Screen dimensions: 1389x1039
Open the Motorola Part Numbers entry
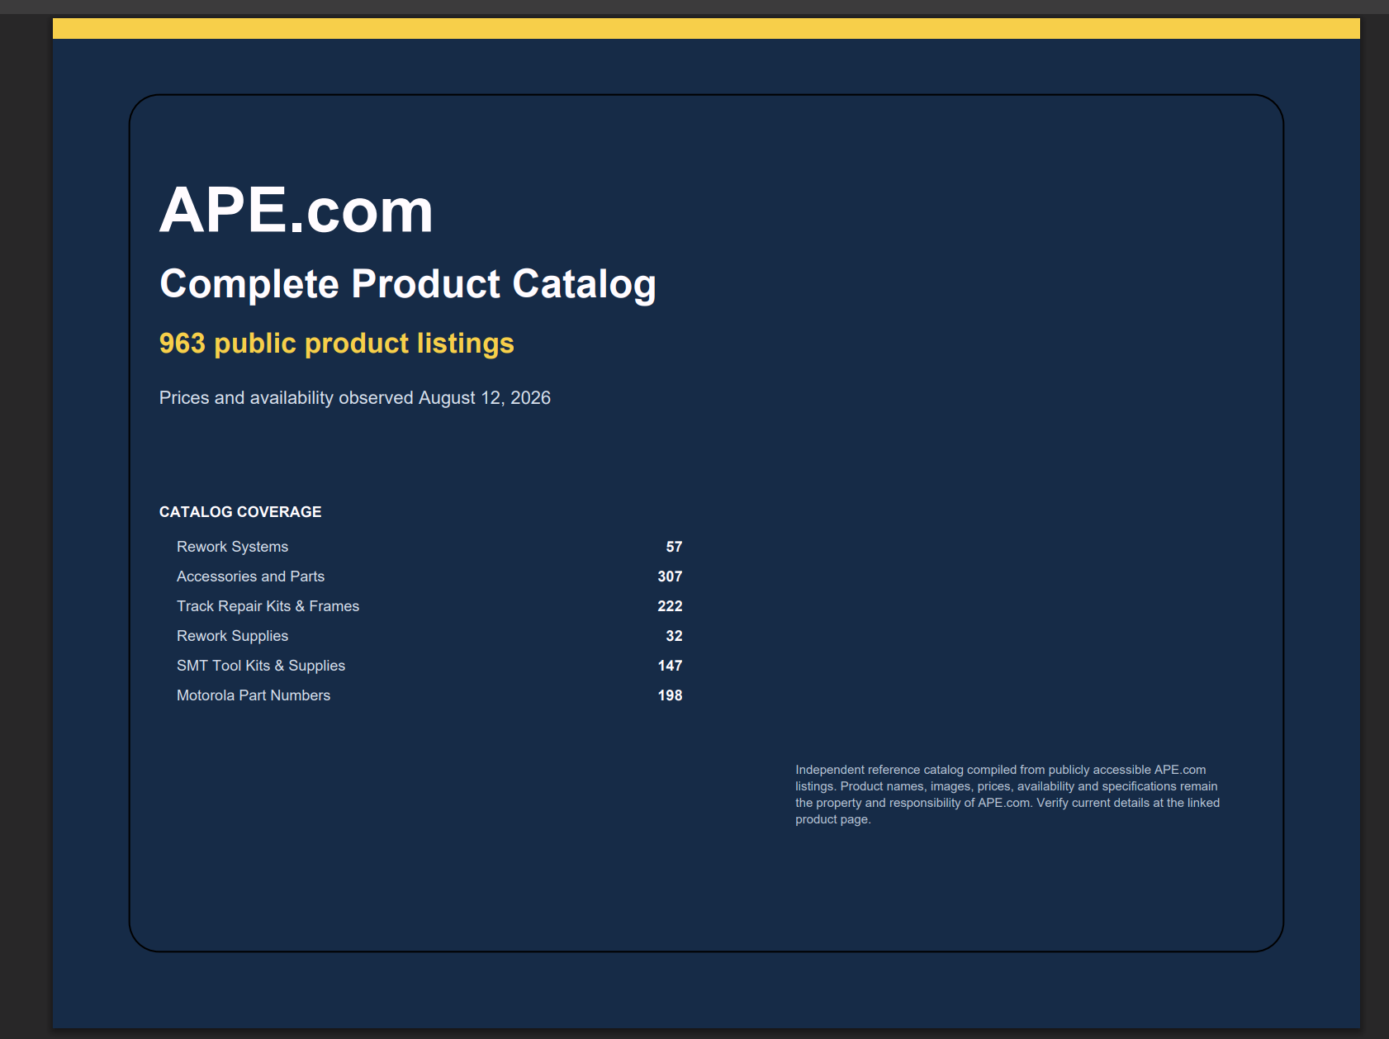254,695
